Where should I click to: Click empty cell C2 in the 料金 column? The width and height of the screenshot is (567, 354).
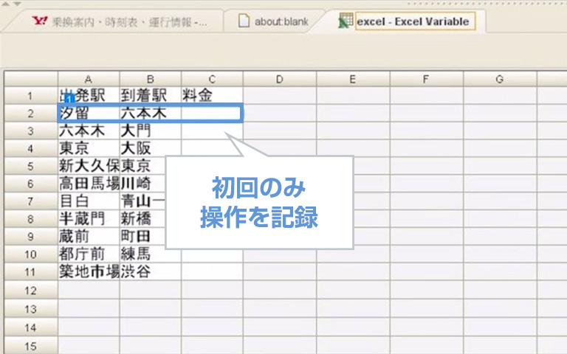[213, 114]
